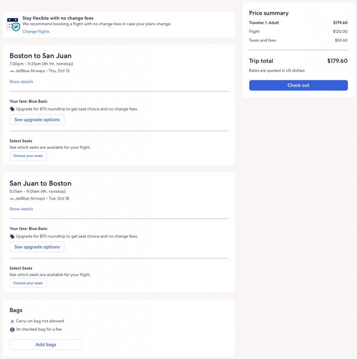
Task: Click the Price summary heading
Action: [269, 13]
